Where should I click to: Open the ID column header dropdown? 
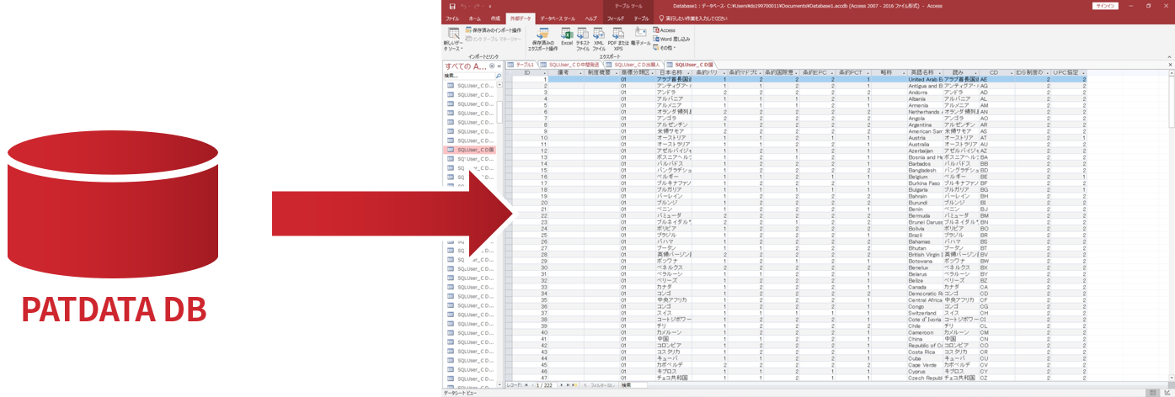pyautogui.click(x=544, y=72)
